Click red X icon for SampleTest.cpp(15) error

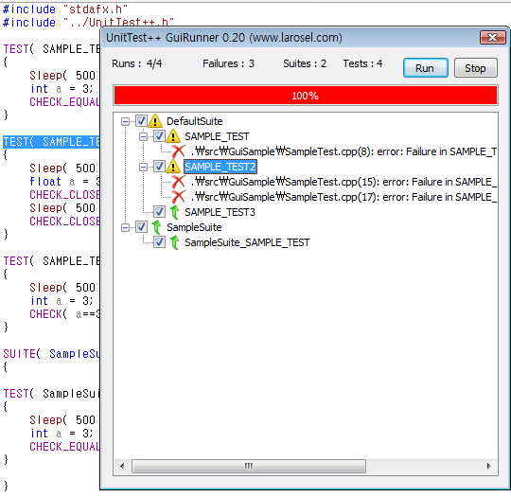[179, 182]
